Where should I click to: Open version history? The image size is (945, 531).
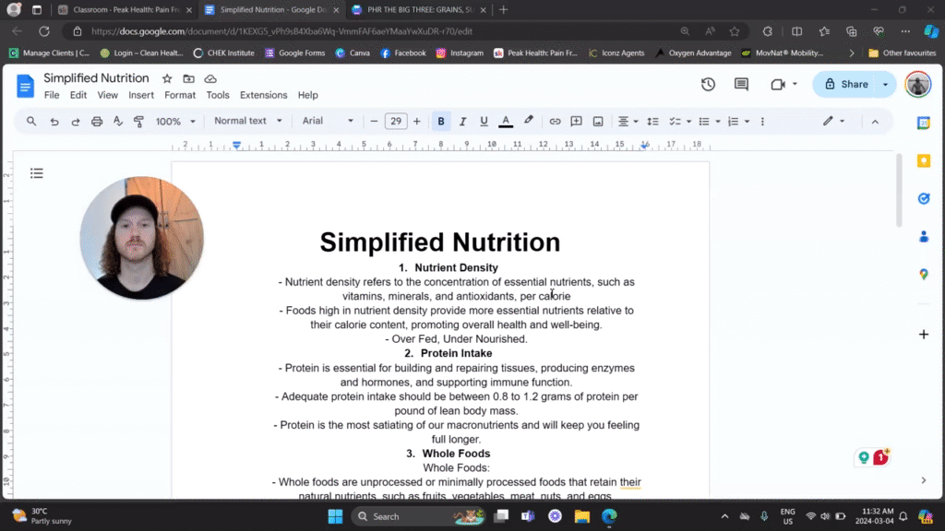708,84
